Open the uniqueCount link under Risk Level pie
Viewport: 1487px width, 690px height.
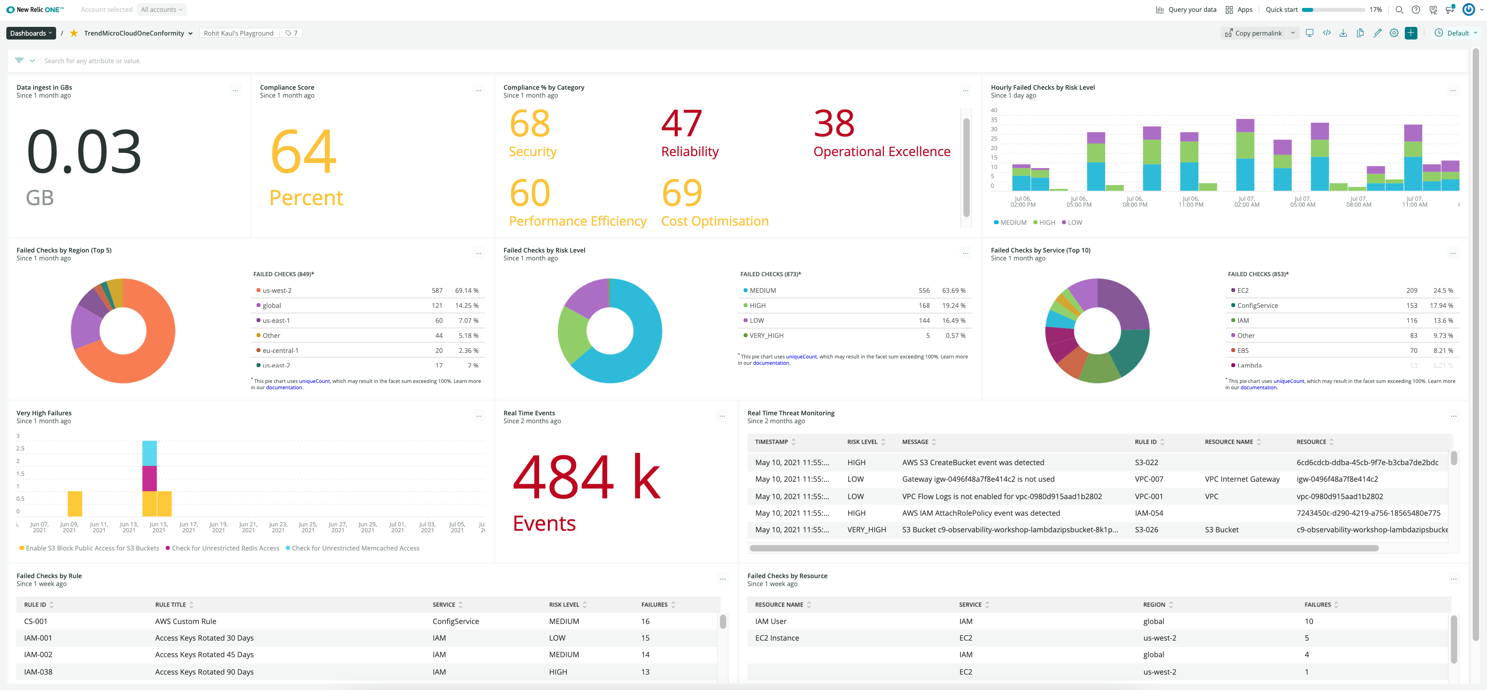click(x=801, y=356)
